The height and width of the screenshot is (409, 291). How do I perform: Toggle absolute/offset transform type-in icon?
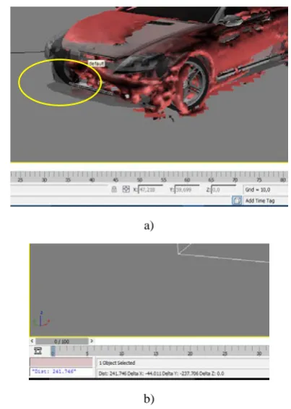tap(126, 189)
